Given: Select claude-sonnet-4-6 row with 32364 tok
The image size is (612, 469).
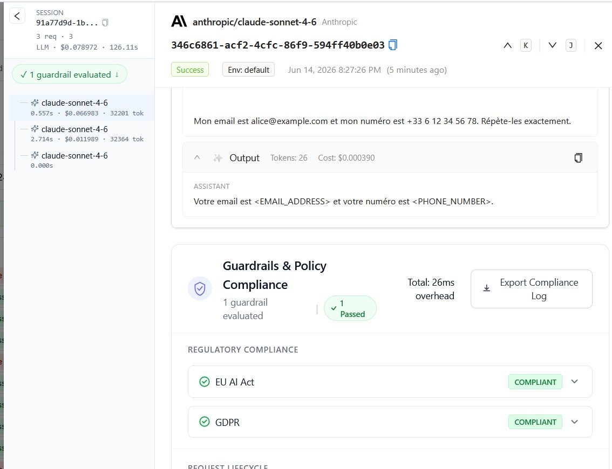Looking at the screenshot, I should tap(82, 134).
